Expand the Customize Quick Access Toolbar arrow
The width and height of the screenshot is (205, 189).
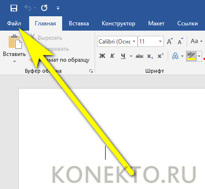(x=58, y=8)
